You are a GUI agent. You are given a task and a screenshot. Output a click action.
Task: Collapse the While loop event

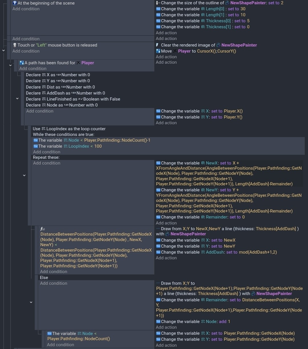24,175
